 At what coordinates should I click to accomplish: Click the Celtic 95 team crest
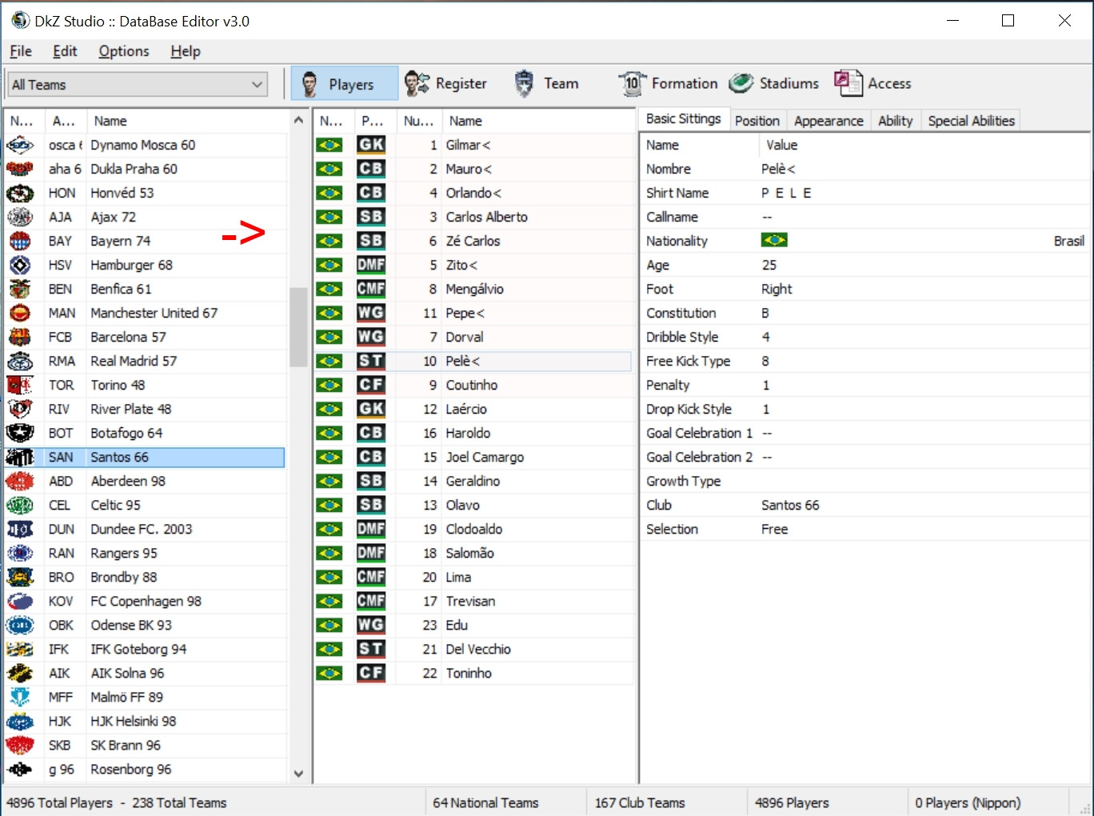coord(20,505)
